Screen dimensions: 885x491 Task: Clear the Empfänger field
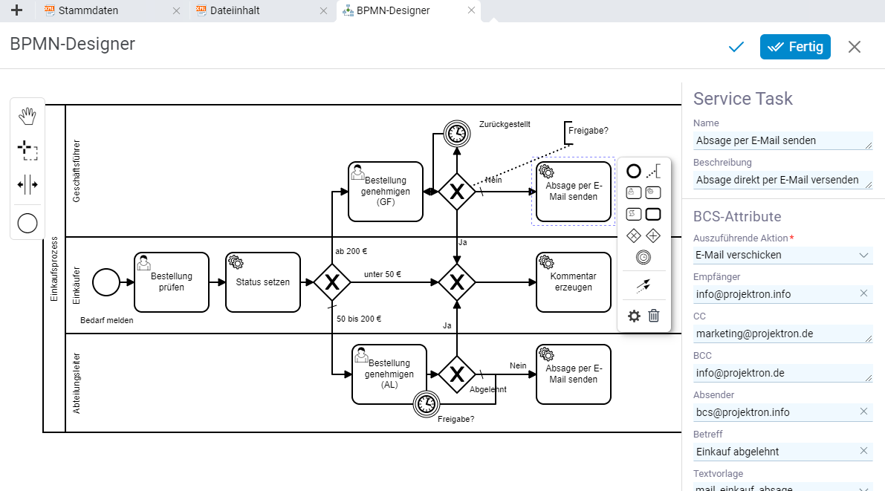tap(863, 293)
